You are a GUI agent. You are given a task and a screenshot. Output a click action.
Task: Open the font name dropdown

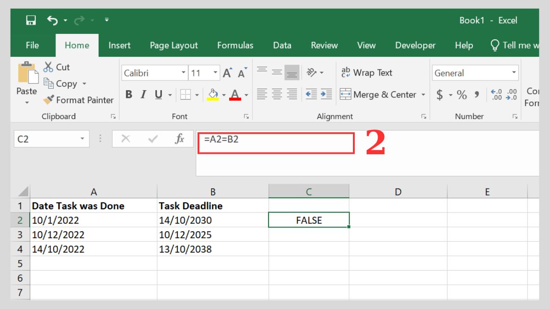click(183, 73)
